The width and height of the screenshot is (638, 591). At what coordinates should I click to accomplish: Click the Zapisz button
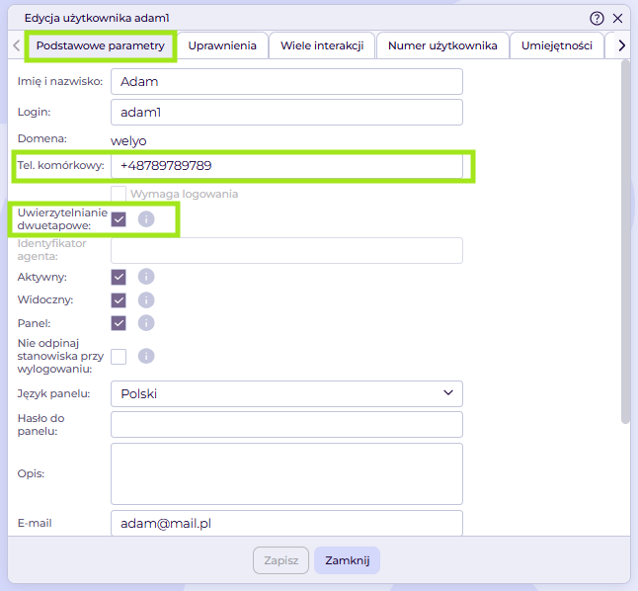click(x=280, y=560)
